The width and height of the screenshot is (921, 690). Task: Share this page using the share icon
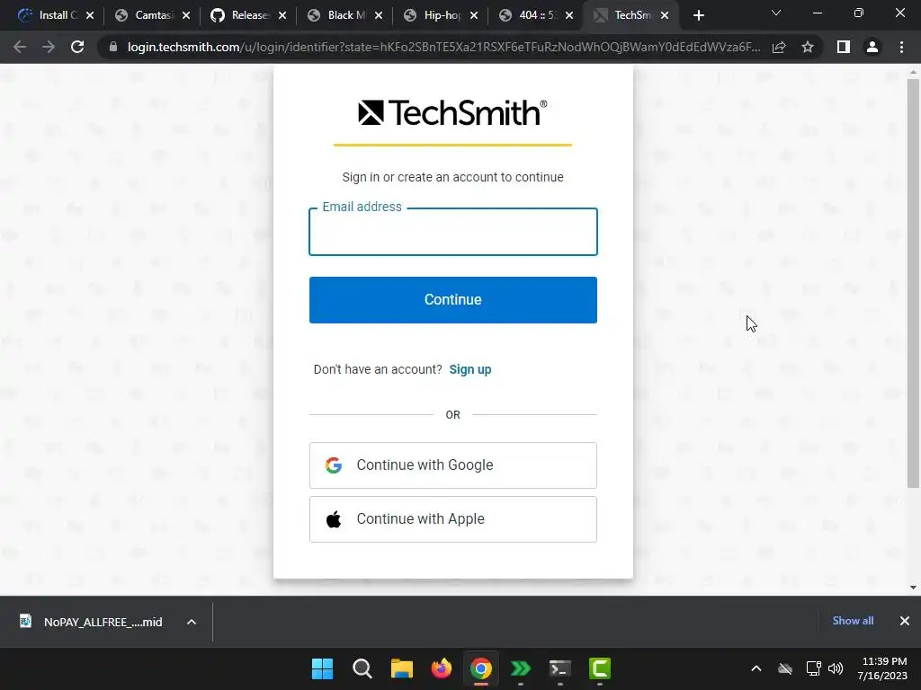779,47
